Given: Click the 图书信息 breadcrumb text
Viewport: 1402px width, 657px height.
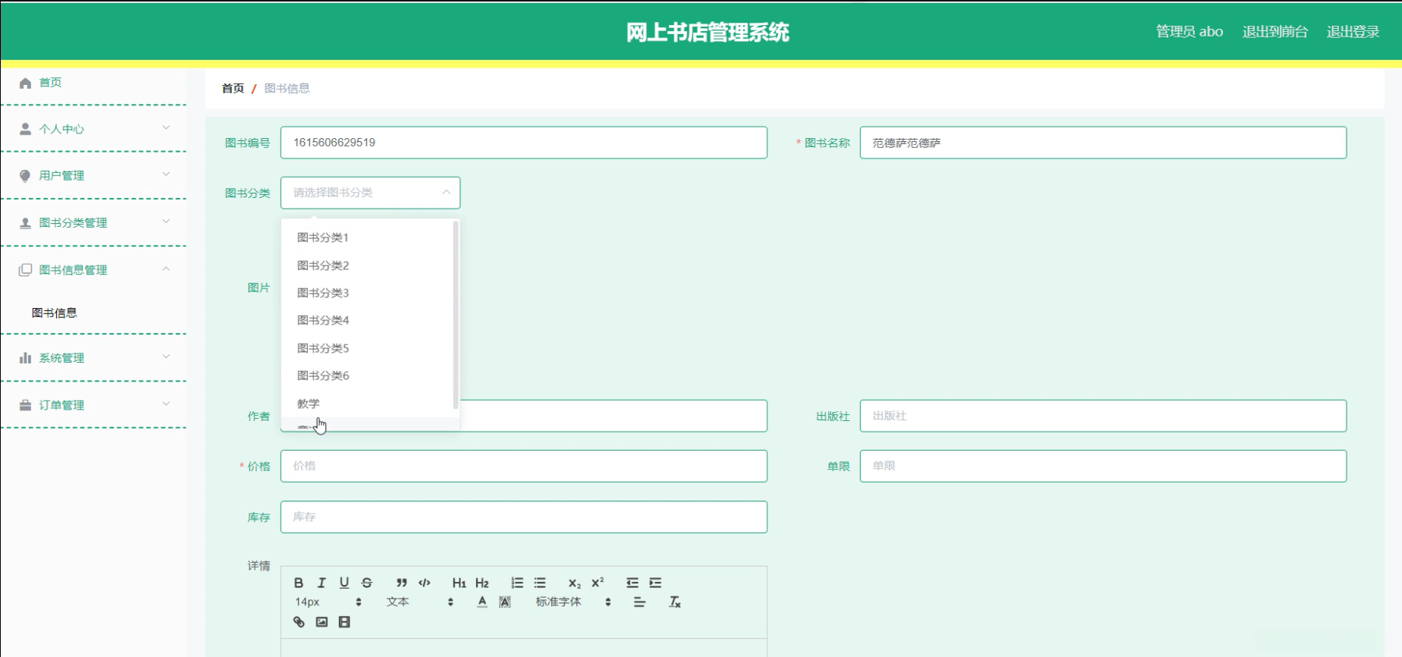Looking at the screenshot, I should click(x=287, y=88).
